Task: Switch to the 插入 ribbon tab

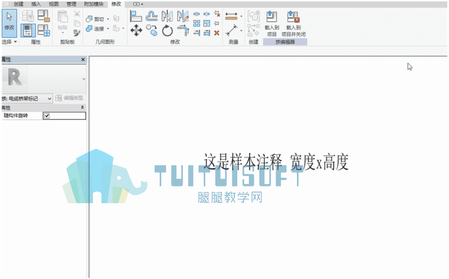Action: pos(36,4)
